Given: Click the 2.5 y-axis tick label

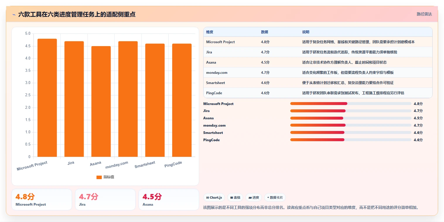Looking at the screenshot, I should pyautogui.click(x=28, y=95).
